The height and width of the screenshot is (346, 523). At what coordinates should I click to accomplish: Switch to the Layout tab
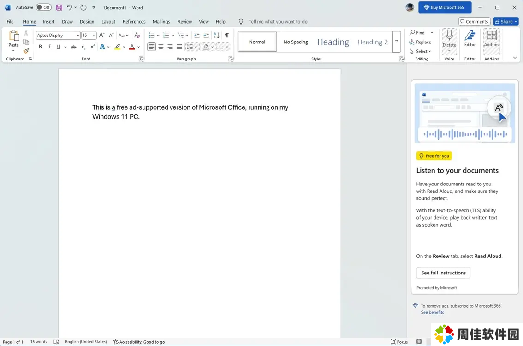coord(108,22)
